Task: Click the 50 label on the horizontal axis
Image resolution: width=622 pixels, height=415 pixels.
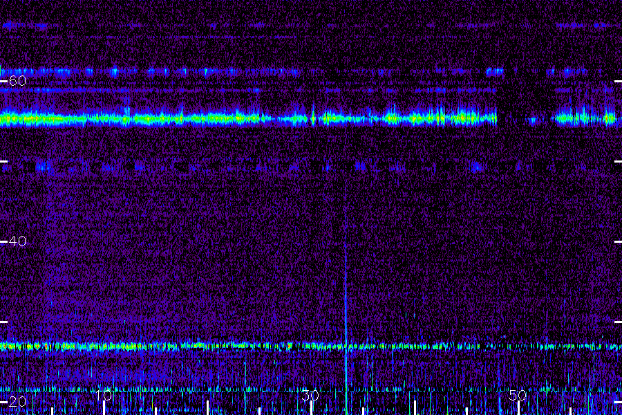Action: click(x=518, y=395)
